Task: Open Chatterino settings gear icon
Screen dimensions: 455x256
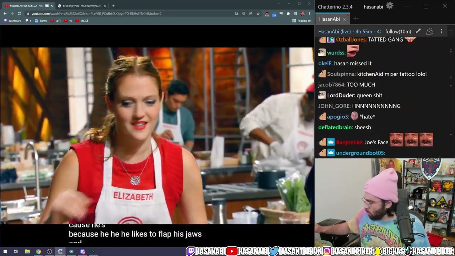Action: coord(390,6)
